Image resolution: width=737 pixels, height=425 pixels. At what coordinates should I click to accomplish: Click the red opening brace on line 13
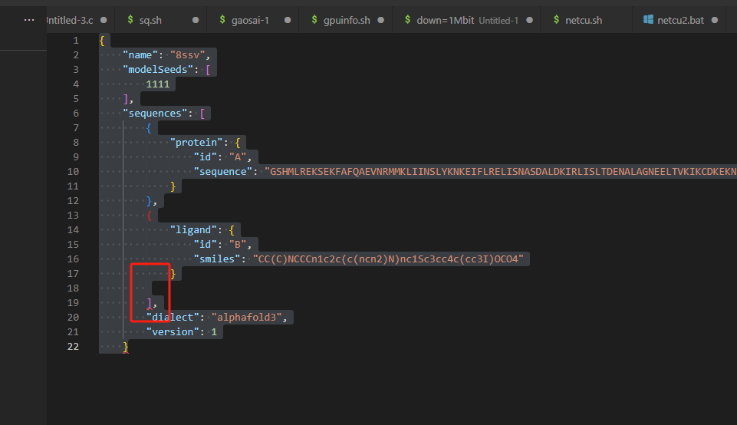pyautogui.click(x=149, y=216)
